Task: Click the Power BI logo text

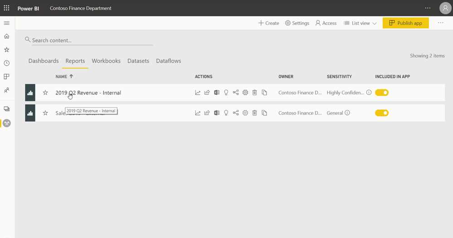Action: 28,8
